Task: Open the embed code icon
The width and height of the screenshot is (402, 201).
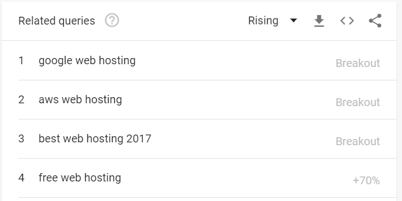Action: (x=347, y=21)
